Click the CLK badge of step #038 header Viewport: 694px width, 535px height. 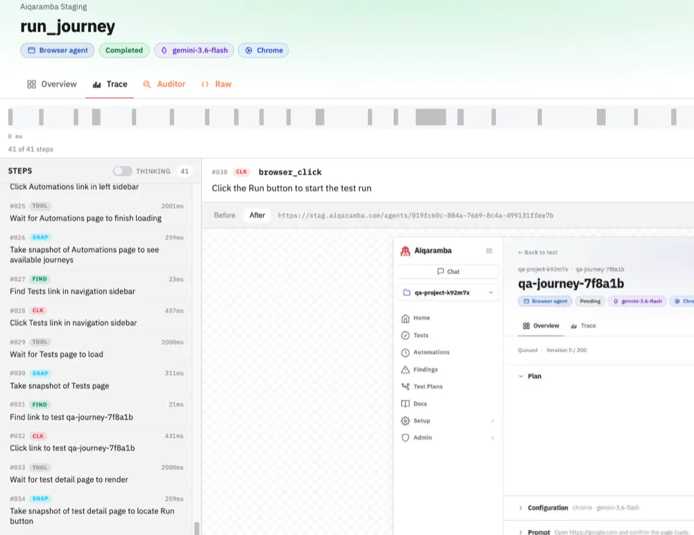tap(242, 172)
